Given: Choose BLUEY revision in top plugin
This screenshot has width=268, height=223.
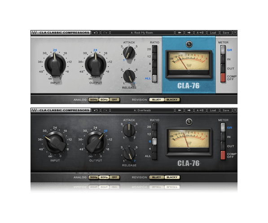Looking at the screenshot, I should [x=157, y=100].
